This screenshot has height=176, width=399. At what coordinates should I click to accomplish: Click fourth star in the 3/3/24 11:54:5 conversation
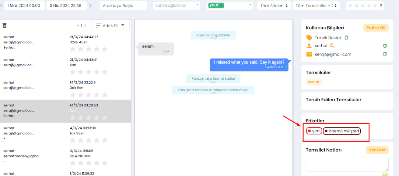(97, 163)
